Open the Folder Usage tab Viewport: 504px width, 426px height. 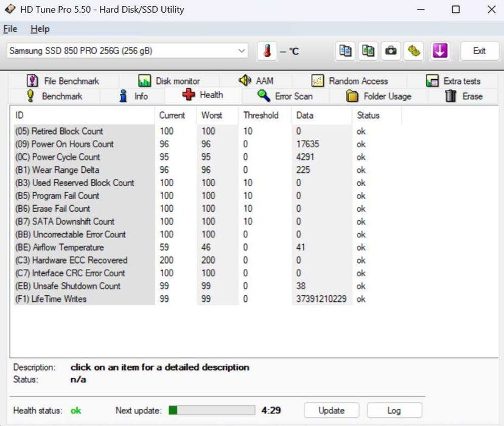click(379, 96)
